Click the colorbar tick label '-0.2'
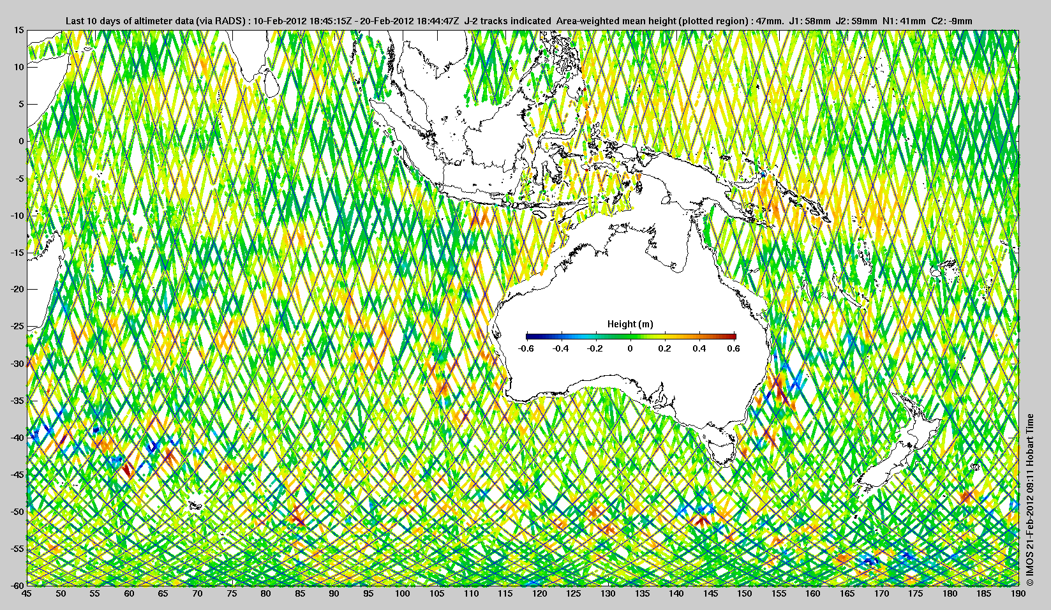 (595, 348)
